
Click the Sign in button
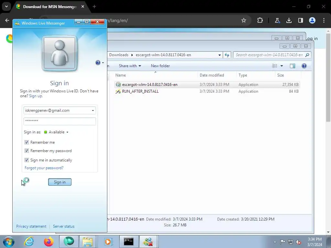60,182
